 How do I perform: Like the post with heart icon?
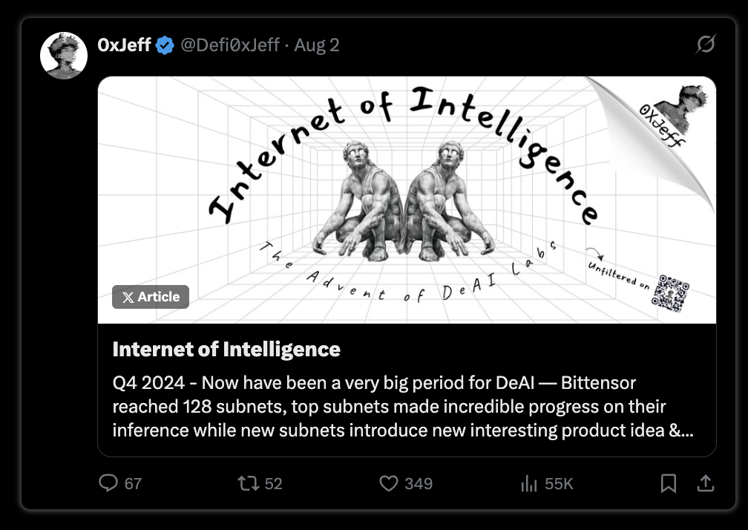[389, 483]
